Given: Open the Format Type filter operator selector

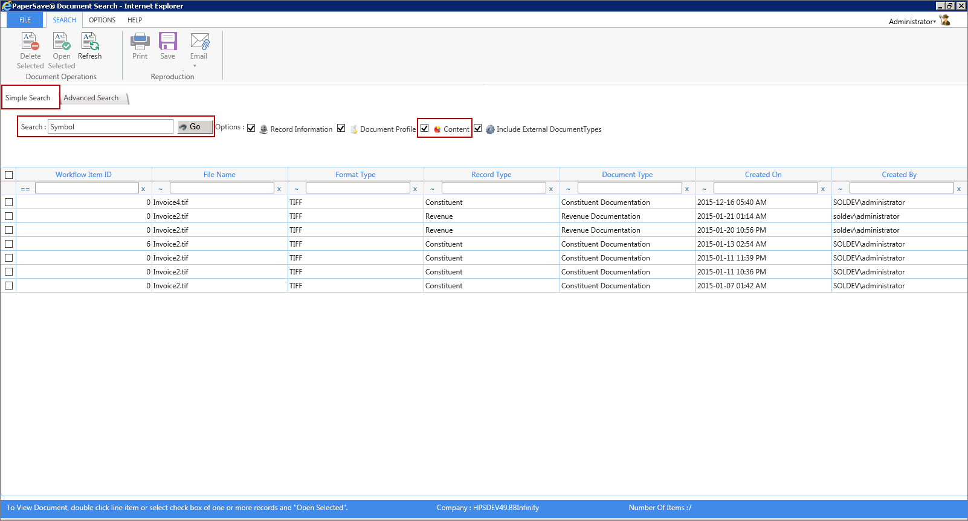Looking at the screenshot, I should click(296, 189).
